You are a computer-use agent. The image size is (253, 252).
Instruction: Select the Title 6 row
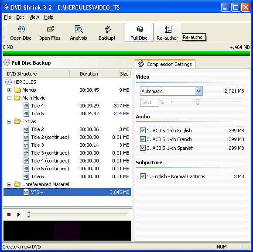click(x=67, y=176)
